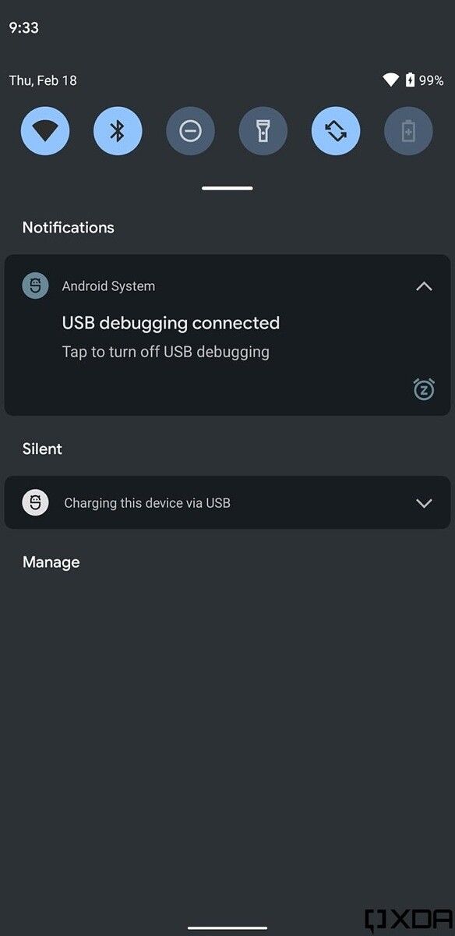Screen dimensions: 455x936
Task: Open Manage notification settings
Action: 51,562
